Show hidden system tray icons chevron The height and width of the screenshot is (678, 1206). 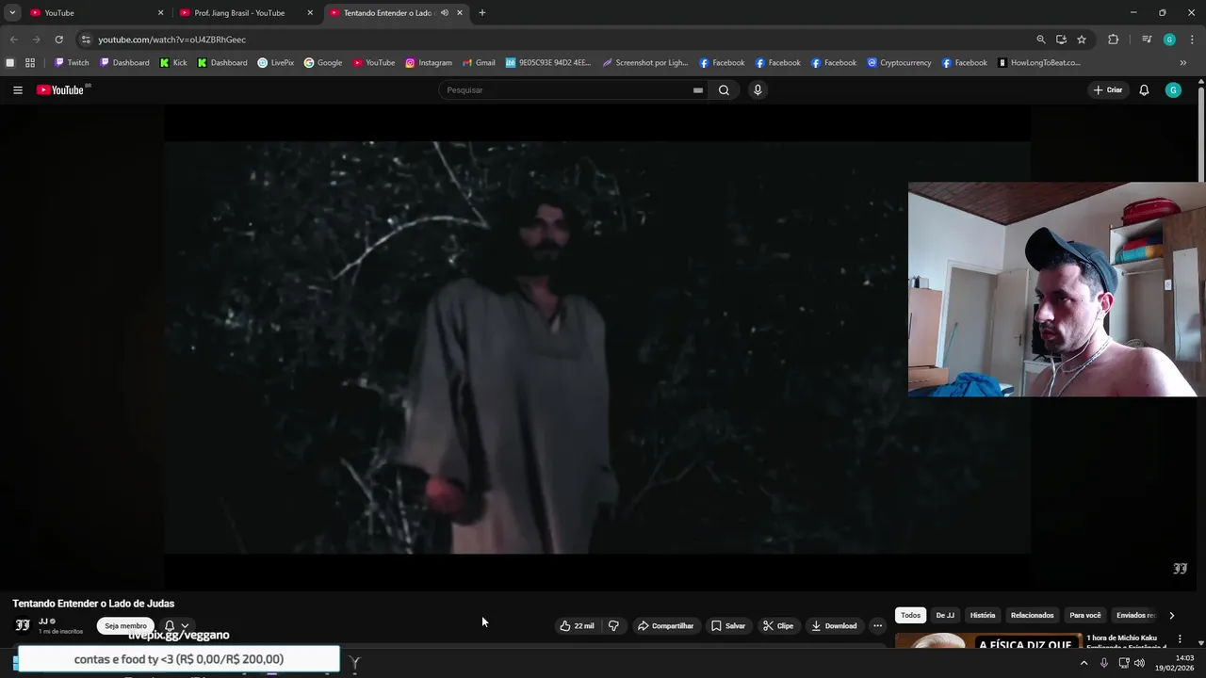(x=1084, y=663)
